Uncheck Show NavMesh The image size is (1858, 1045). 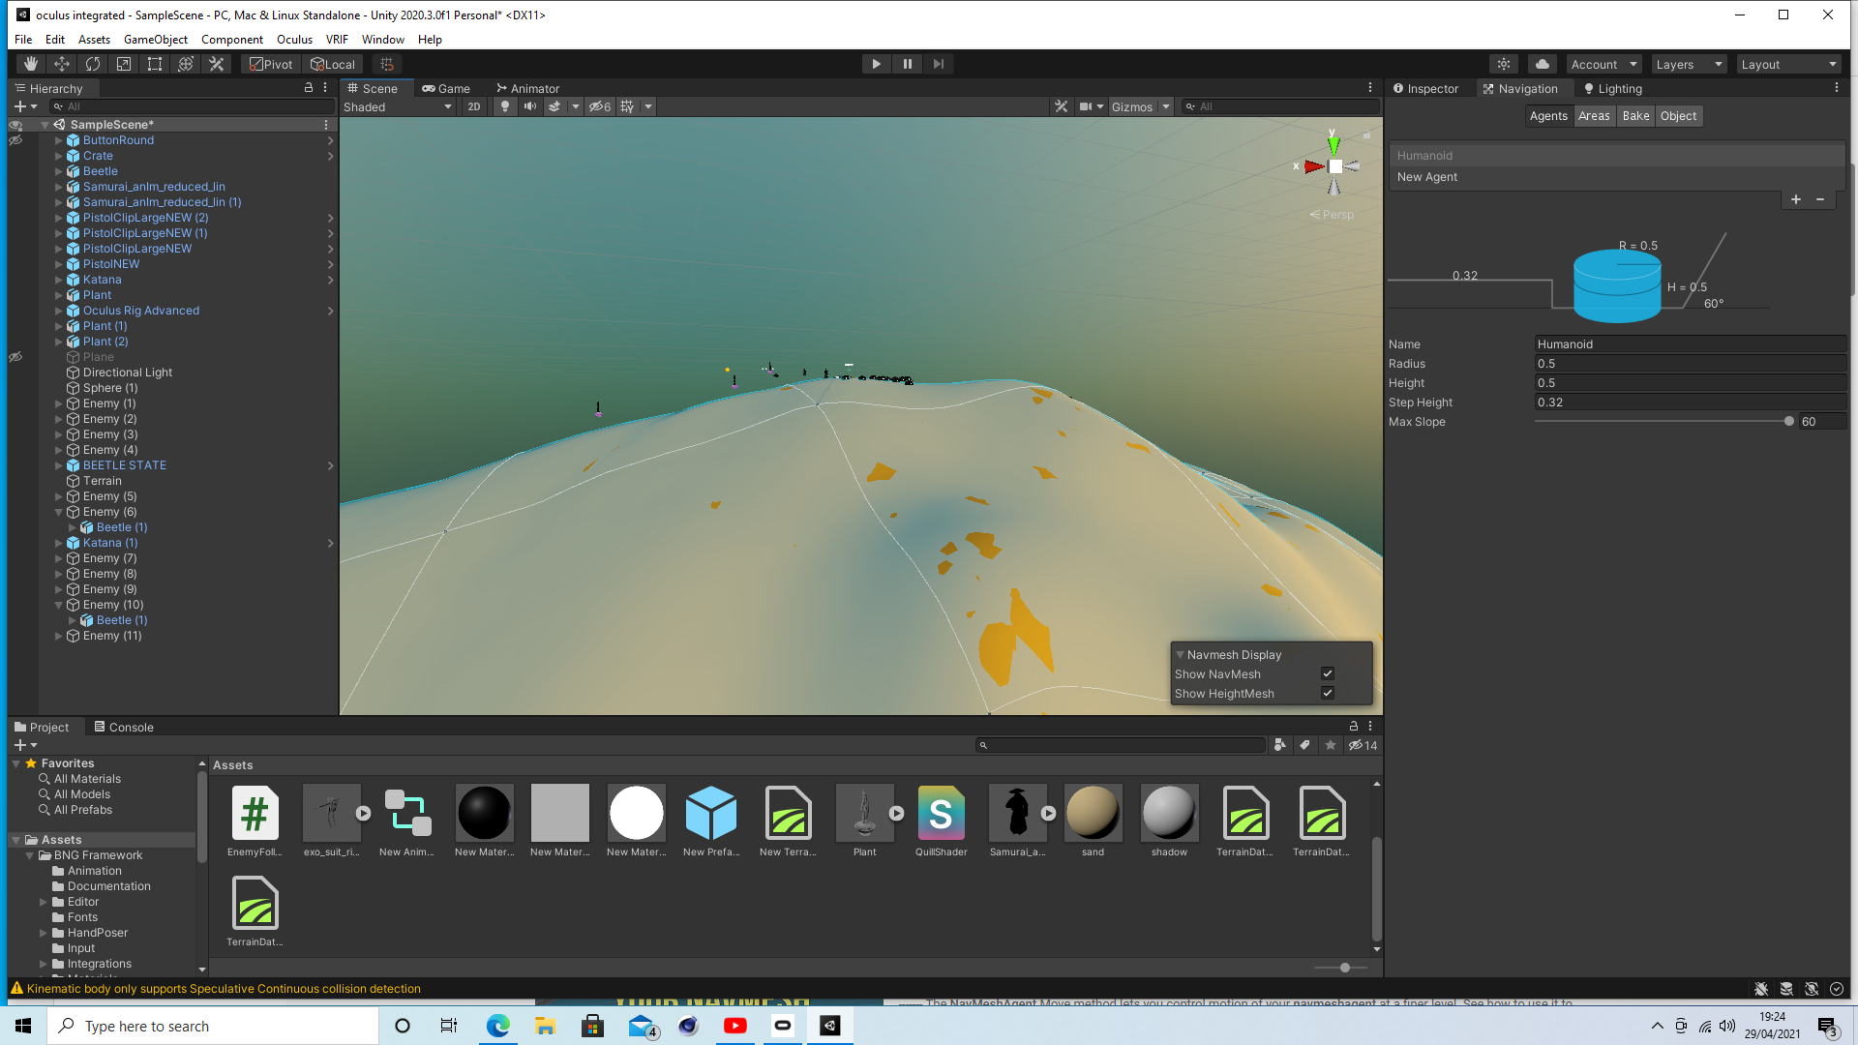pos(1328,673)
